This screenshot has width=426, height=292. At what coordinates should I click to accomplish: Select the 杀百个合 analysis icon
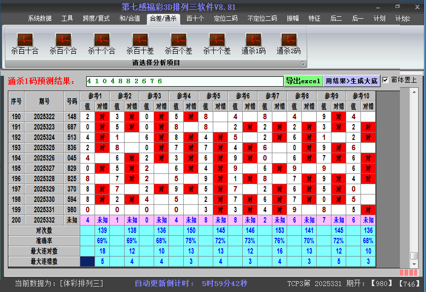(63, 43)
